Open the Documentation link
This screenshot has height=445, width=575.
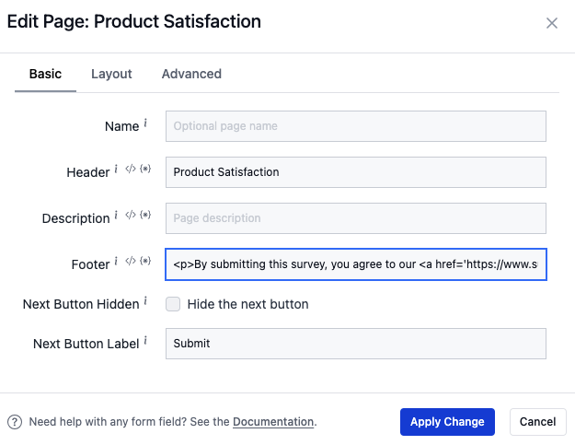(273, 422)
